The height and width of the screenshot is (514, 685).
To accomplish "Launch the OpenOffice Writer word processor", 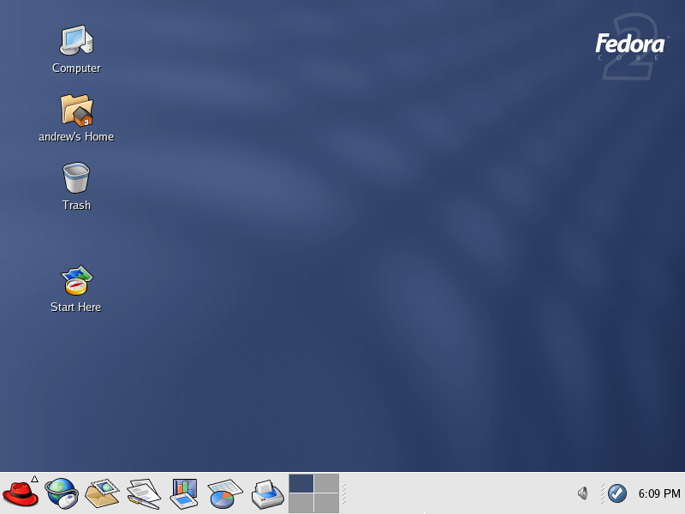I will tap(143, 493).
